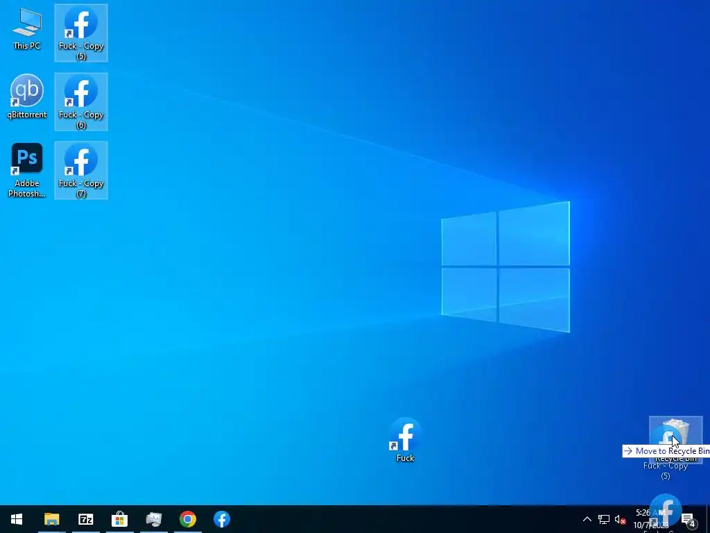Open Microsoft Store from the taskbar
Screen dimensions: 710x533
click(x=119, y=519)
